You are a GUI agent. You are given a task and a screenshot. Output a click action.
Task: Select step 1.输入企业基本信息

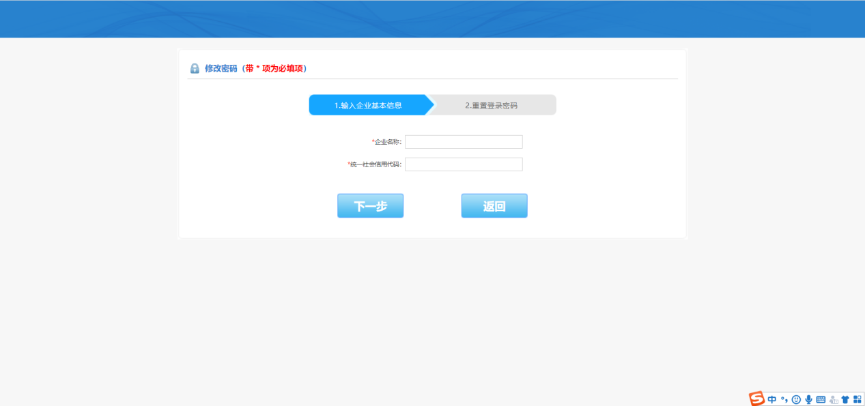click(x=368, y=105)
